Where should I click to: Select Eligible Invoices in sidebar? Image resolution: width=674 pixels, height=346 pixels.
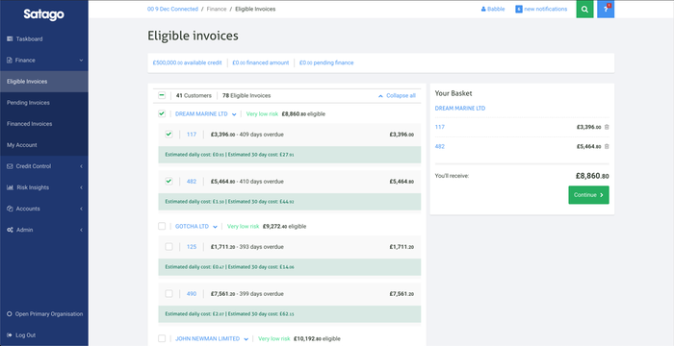click(44, 82)
